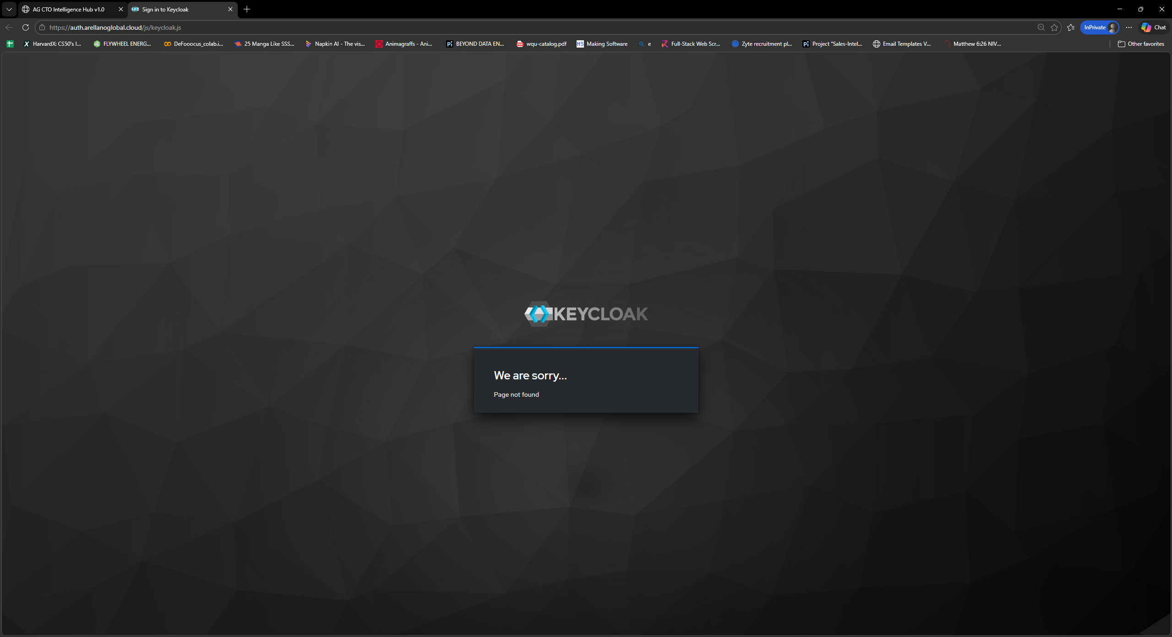Open the zoom magnifier icon in address bar
The width and height of the screenshot is (1172, 637).
click(1041, 27)
